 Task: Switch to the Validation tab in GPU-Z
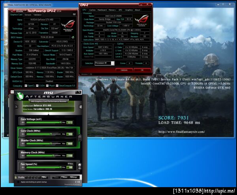pos(38,15)
